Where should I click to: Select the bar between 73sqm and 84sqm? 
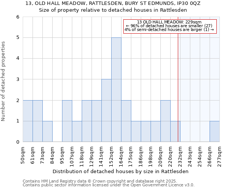[47, 132]
